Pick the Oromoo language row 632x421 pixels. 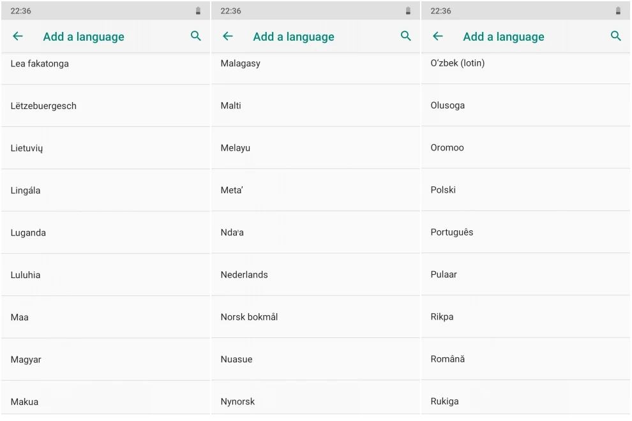(525, 148)
